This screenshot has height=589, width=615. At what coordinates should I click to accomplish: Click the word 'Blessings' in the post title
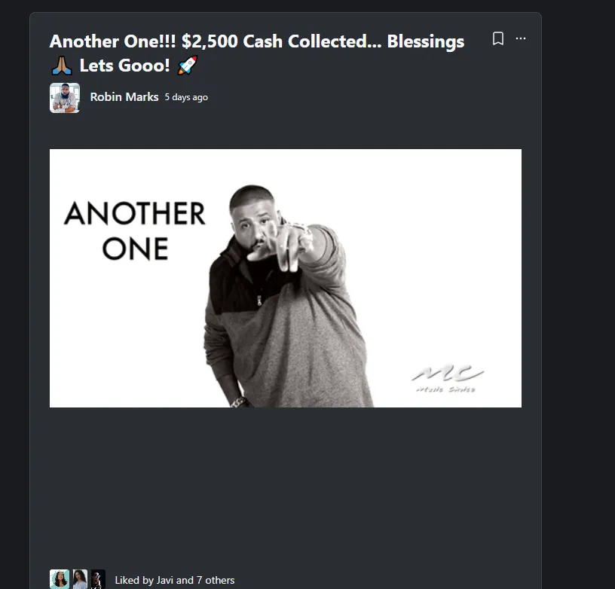point(426,42)
